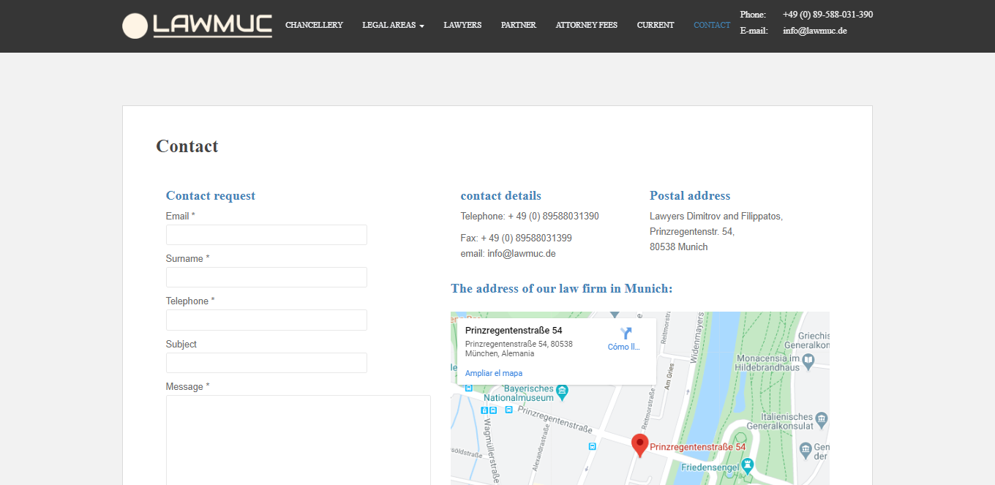Image resolution: width=995 pixels, height=485 pixels.
Task: Click the 'Contact request' heading
Action: tap(211, 195)
